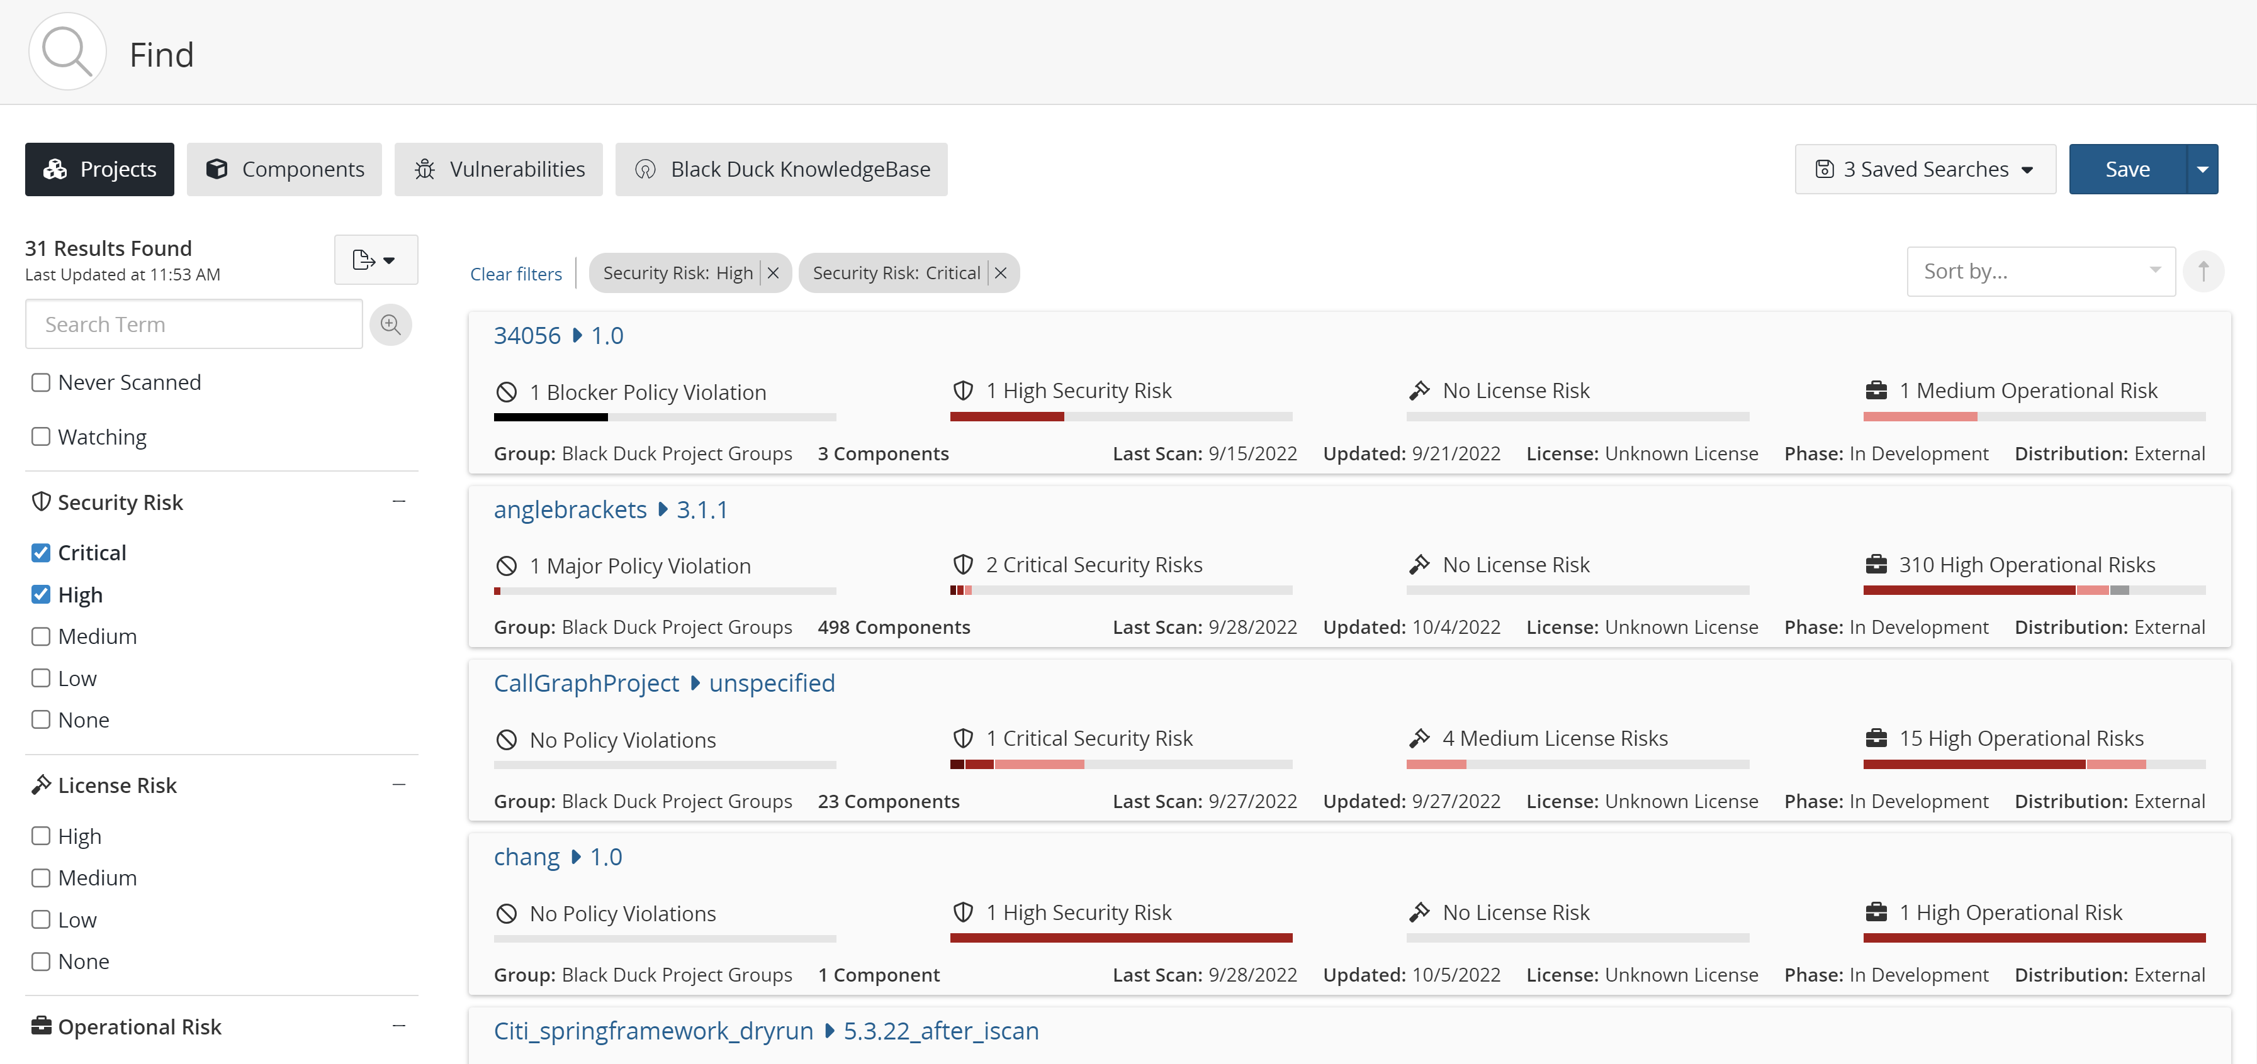Switch to the Components tab
Image resolution: width=2257 pixels, height=1064 pixels.
(x=284, y=168)
